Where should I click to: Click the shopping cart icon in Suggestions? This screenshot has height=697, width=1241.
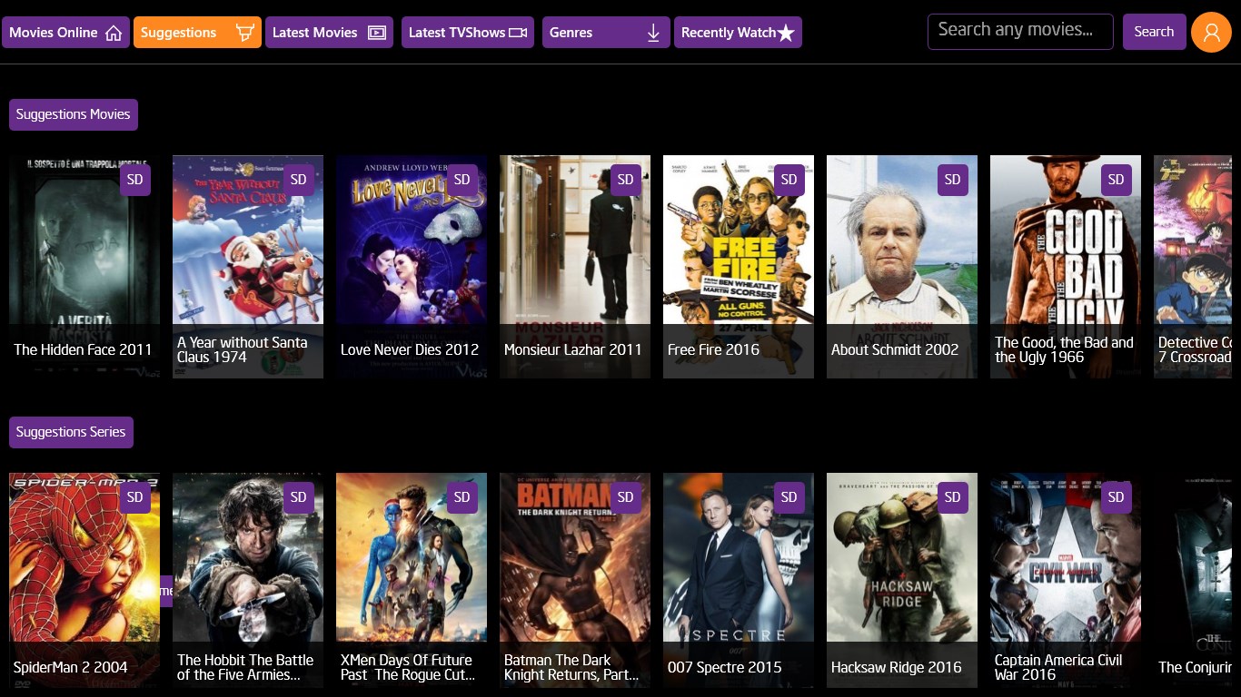tap(244, 33)
